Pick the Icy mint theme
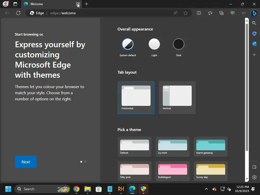This screenshot has width=260, height=195. 172,147
